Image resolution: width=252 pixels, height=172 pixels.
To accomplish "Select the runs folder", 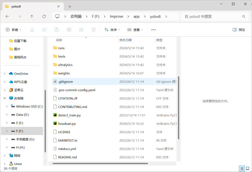I will tap(114, 48).
